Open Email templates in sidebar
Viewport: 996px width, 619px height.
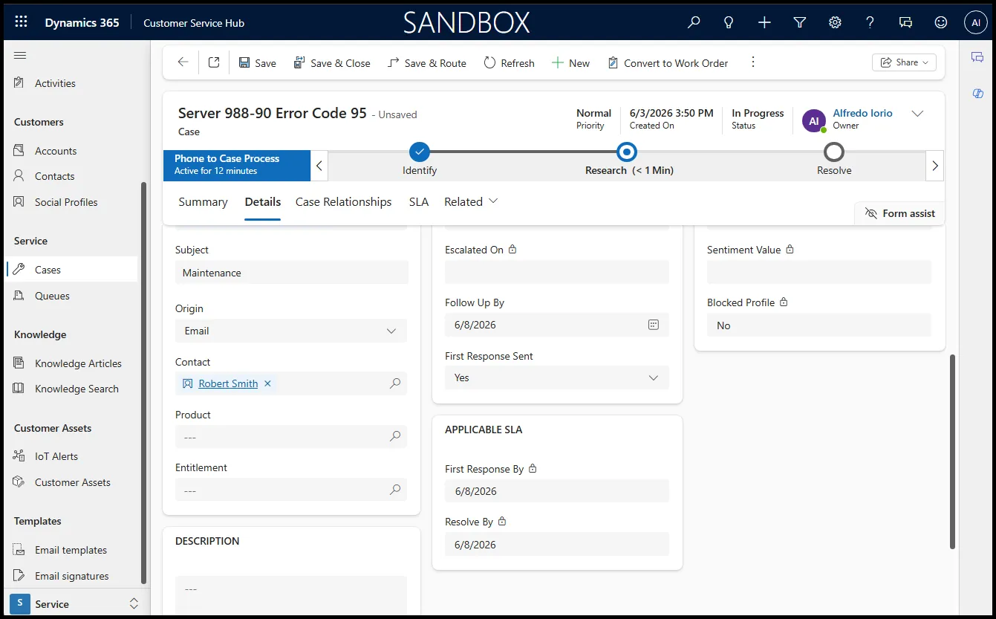71,550
